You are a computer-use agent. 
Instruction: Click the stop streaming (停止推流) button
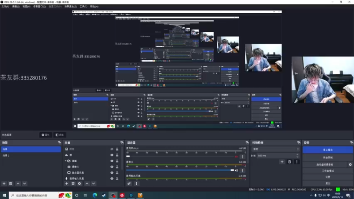328,150
